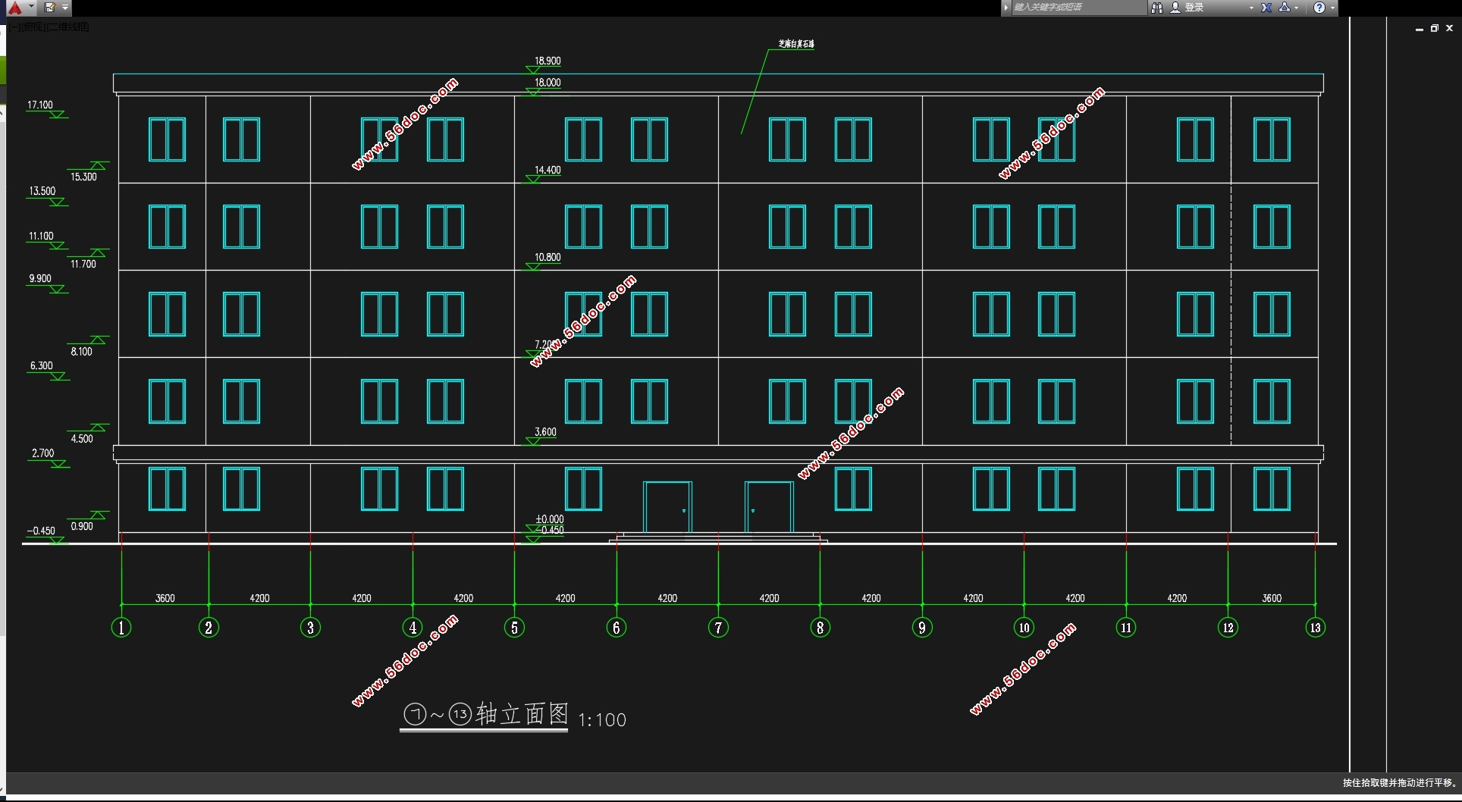Select the 3600 dimension between axes 1 and 2
The image size is (1462, 802).
coord(165,598)
